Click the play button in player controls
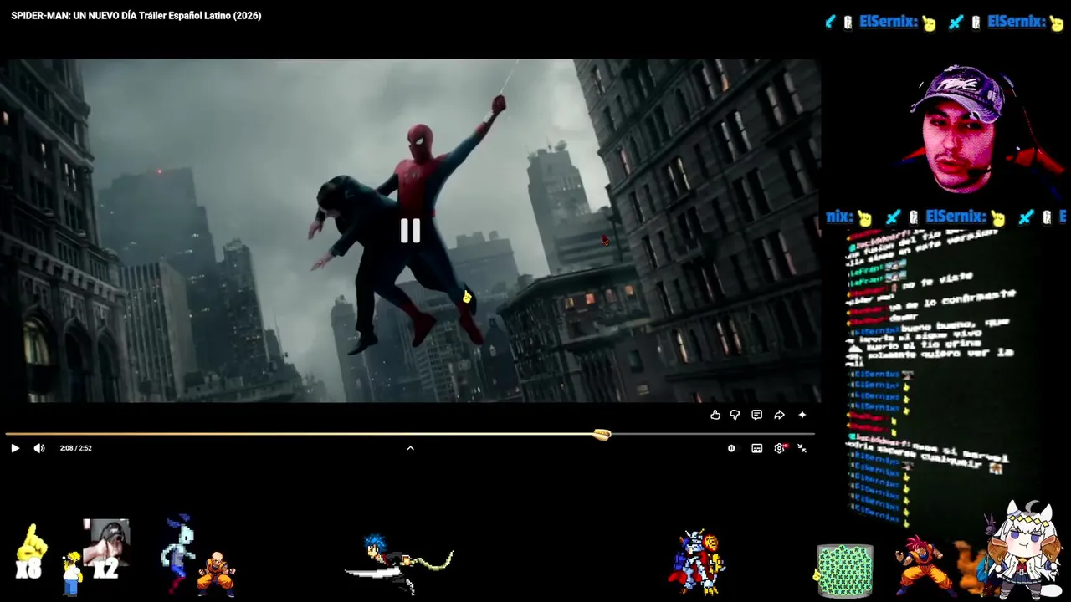The height and width of the screenshot is (602, 1071). [x=15, y=448]
